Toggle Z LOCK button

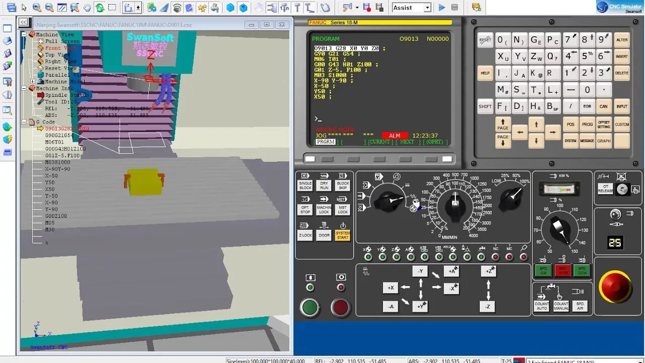pos(305,235)
